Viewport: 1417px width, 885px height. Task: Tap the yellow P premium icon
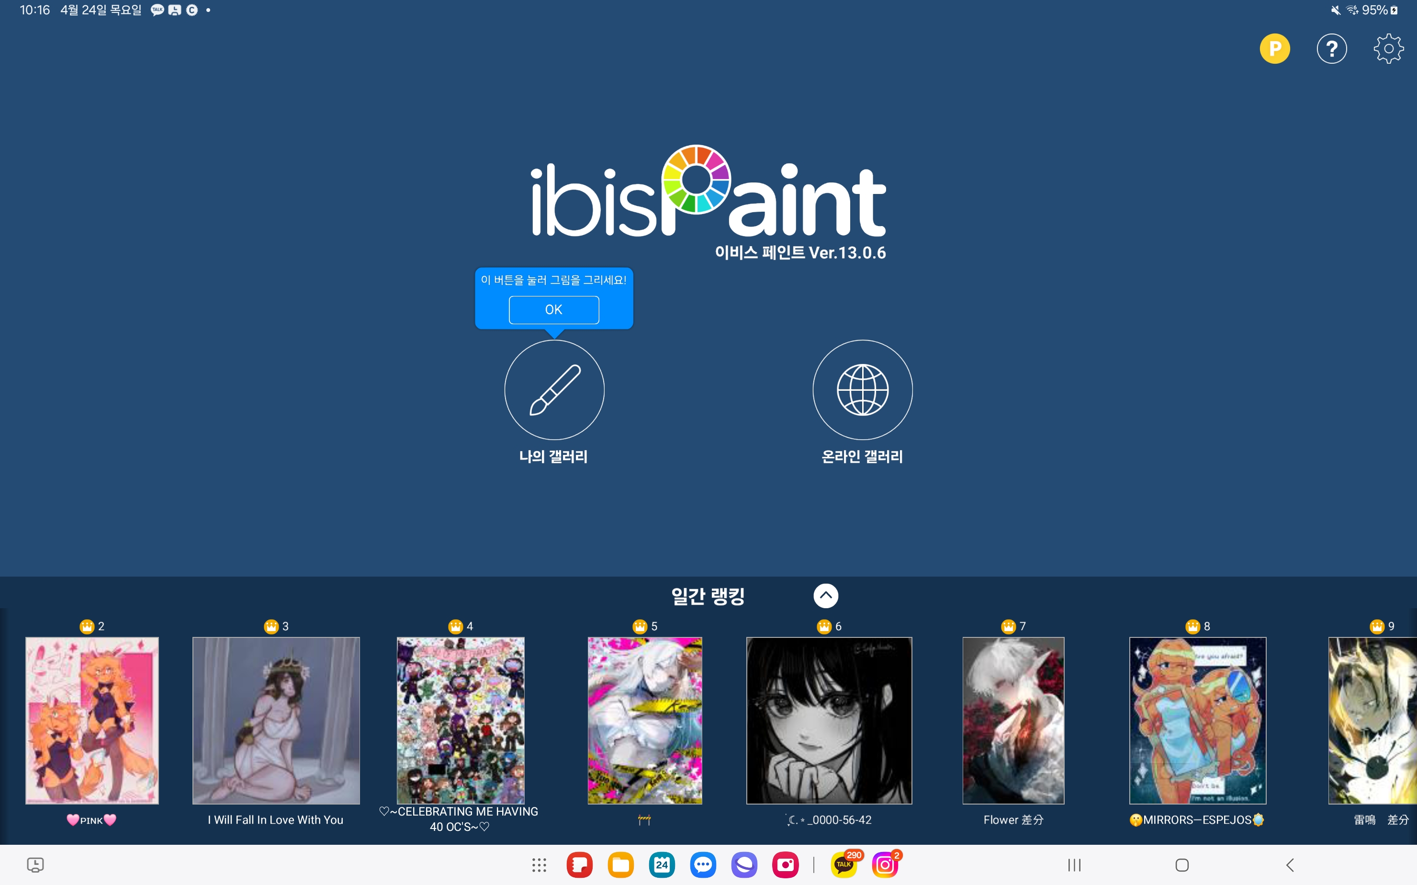pyautogui.click(x=1274, y=48)
